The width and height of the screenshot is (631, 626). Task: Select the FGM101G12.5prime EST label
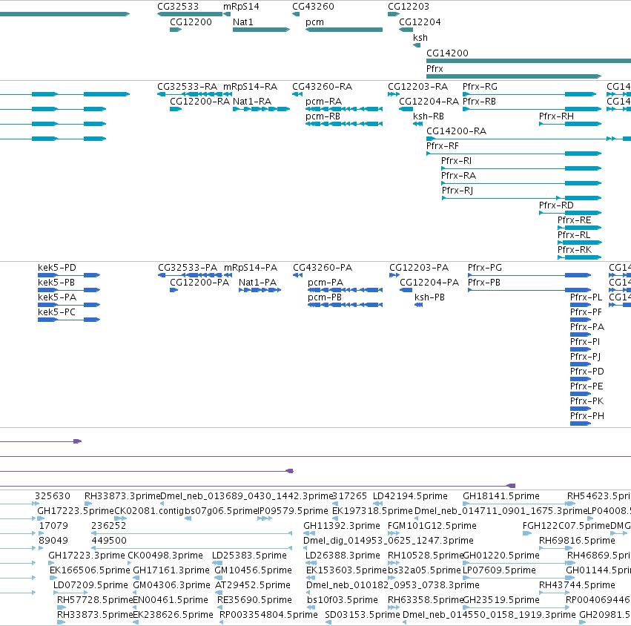tap(432, 526)
